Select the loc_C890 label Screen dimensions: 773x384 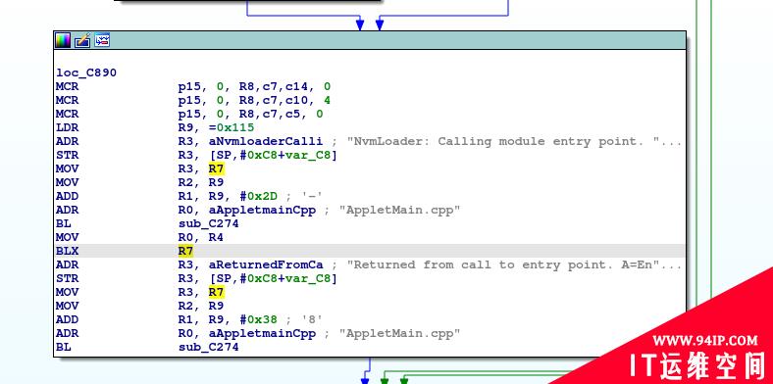[x=86, y=72]
